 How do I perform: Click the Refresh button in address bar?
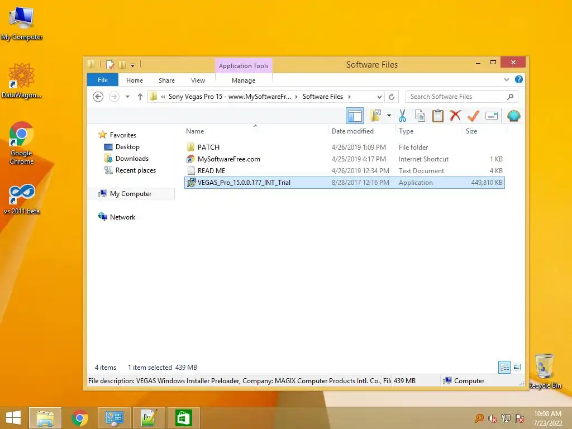click(392, 97)
